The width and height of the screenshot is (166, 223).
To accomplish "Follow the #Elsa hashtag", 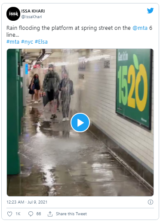I will pyautogui.click(x=41, y=42).
